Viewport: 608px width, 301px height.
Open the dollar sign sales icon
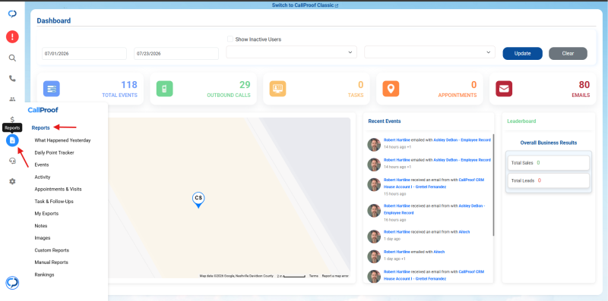(x=12, y=120)
